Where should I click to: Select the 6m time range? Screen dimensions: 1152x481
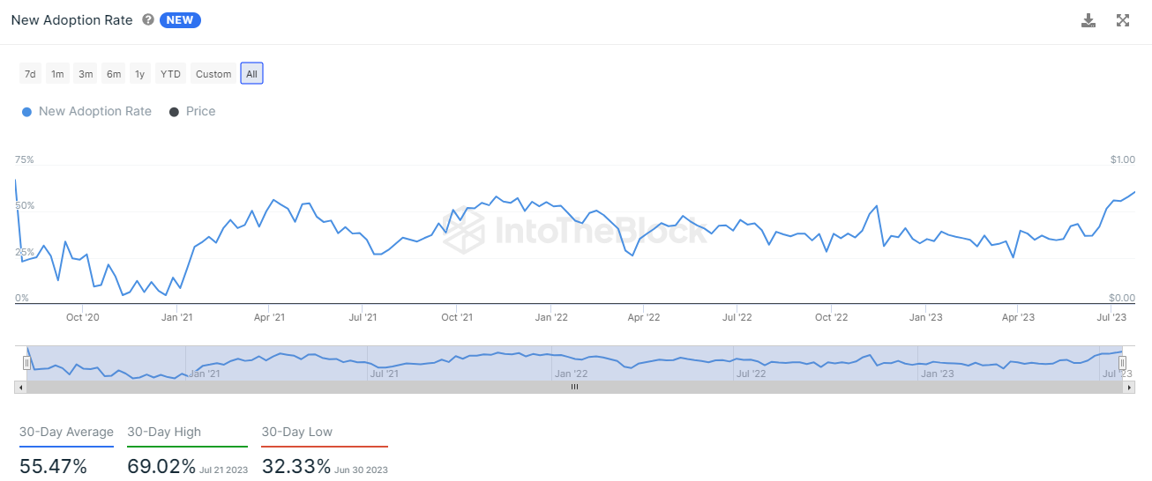114,74
